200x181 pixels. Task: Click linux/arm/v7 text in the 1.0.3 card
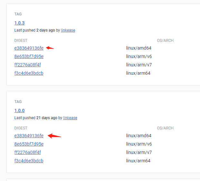(x=139, y=65)
